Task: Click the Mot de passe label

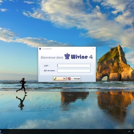Action: tap(50, 71)
